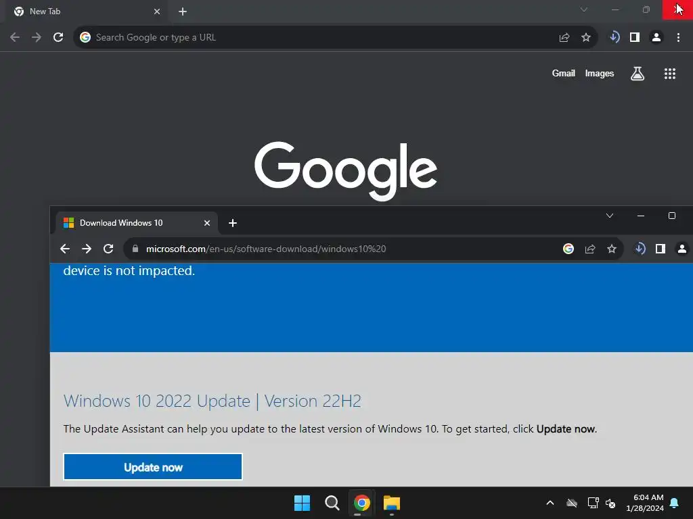Open Gmail link
693x519 pixels.
(x=563, y=73)
